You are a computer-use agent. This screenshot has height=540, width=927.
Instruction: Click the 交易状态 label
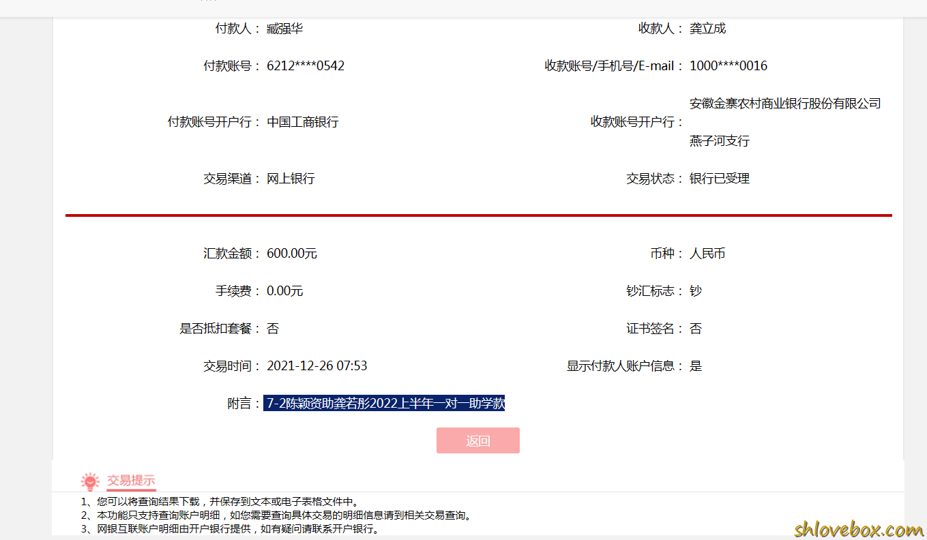click(655, 179)
